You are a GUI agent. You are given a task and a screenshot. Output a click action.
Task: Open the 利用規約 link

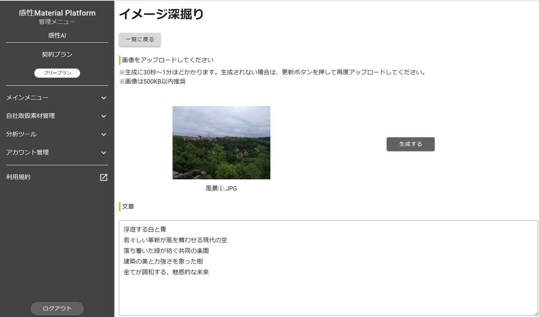coord(18,177)
